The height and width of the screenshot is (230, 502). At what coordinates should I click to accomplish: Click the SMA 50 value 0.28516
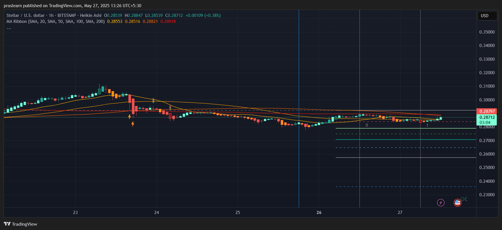132,21
